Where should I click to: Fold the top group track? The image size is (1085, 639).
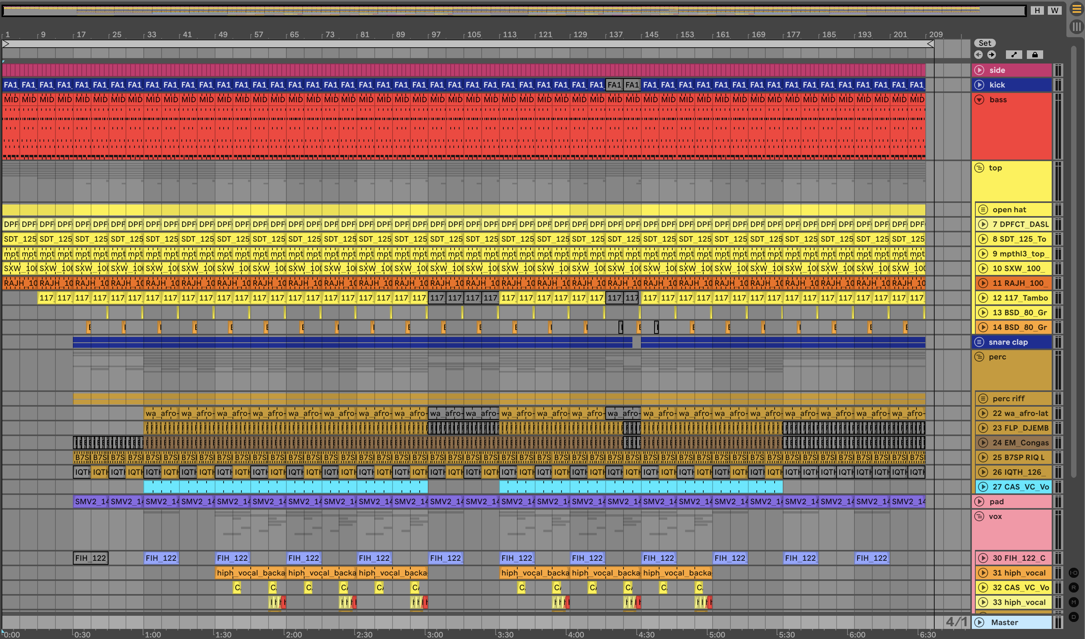tap(980, 168)
